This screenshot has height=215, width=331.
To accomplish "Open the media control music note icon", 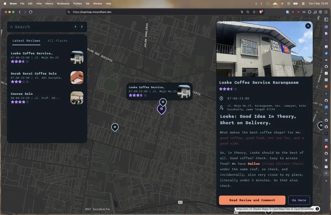I will coord(315,12).
